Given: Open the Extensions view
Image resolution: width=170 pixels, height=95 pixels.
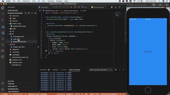Looking at the screenshot, I should point(3,32).
